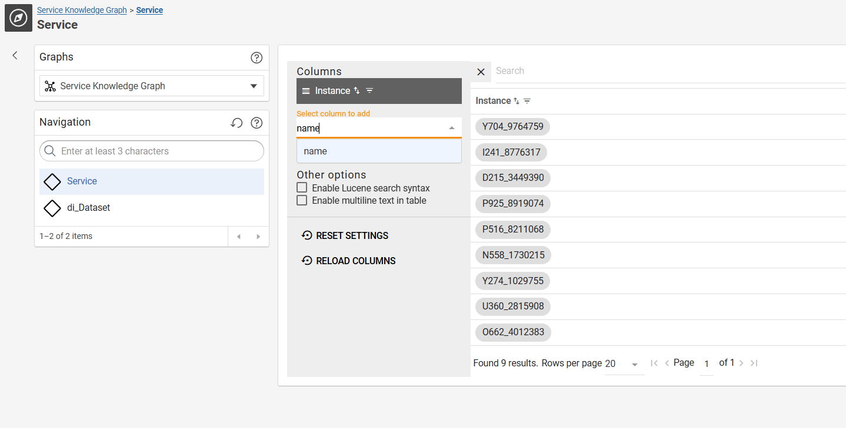Enable multiline text in table
The width and height of the screenshot is (846, 428).
302,200
